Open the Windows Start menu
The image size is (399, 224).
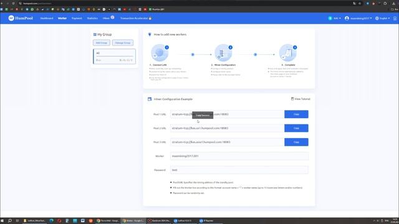[x=2, y=221]
